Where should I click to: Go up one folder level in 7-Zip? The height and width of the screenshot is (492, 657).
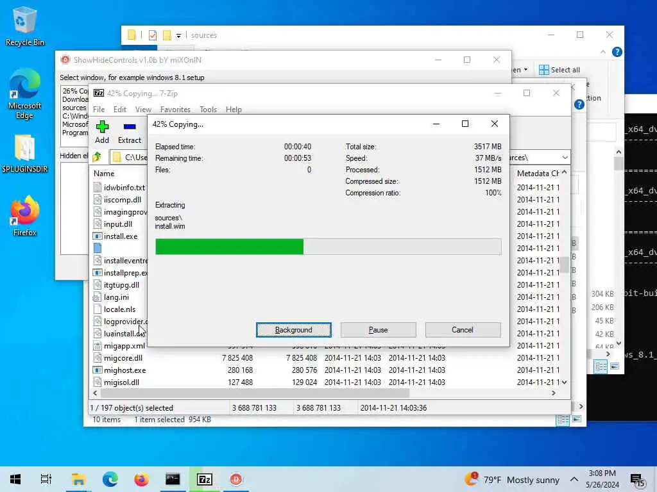coord(97,158)
